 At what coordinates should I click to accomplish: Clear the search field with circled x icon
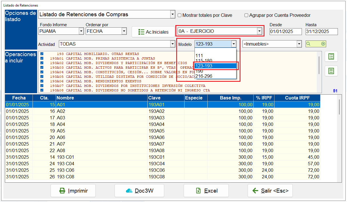coord(323,44)
